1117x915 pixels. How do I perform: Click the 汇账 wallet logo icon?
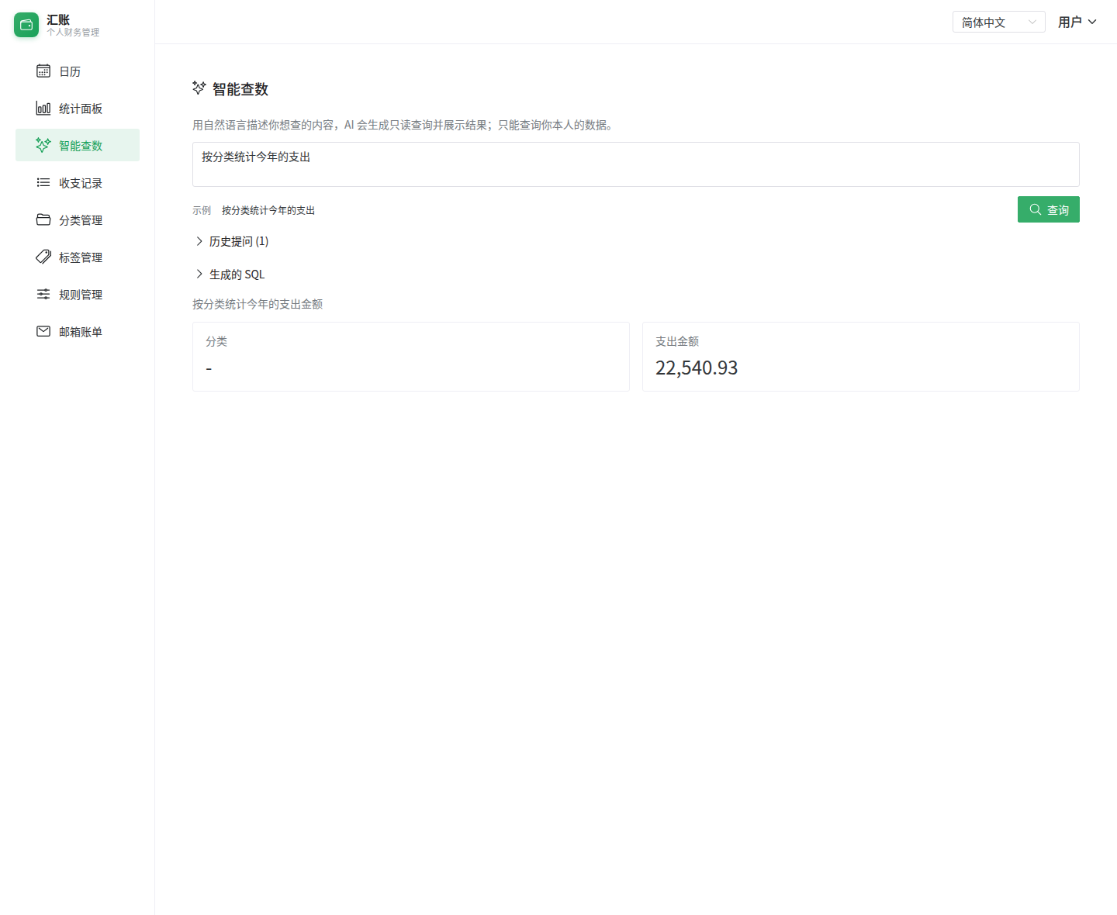point(26,25)
